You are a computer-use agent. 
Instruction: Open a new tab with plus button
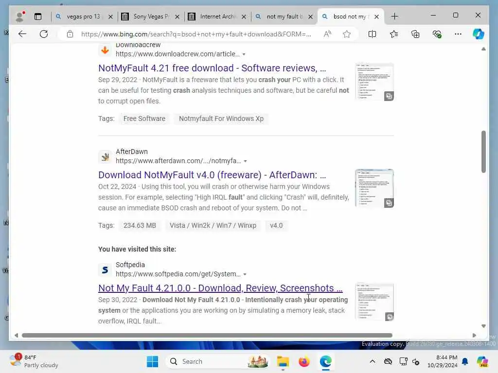tap(394, 17)
